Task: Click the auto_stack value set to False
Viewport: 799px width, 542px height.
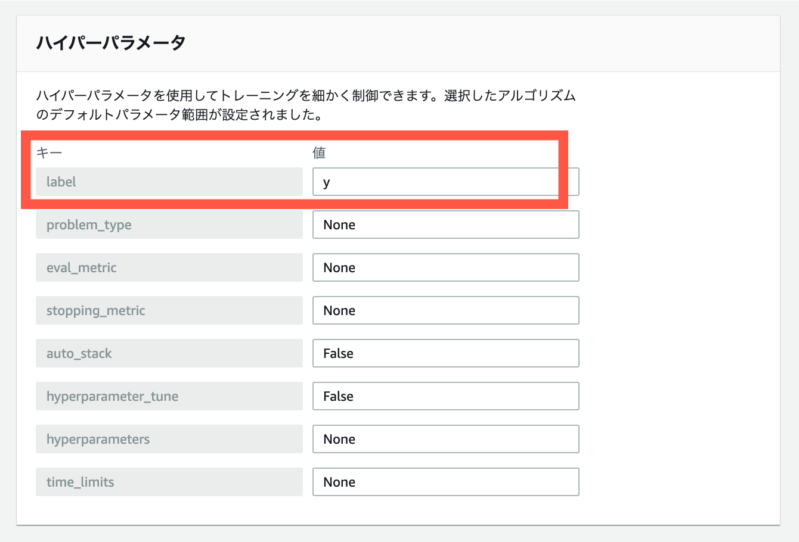Action: 445,353
